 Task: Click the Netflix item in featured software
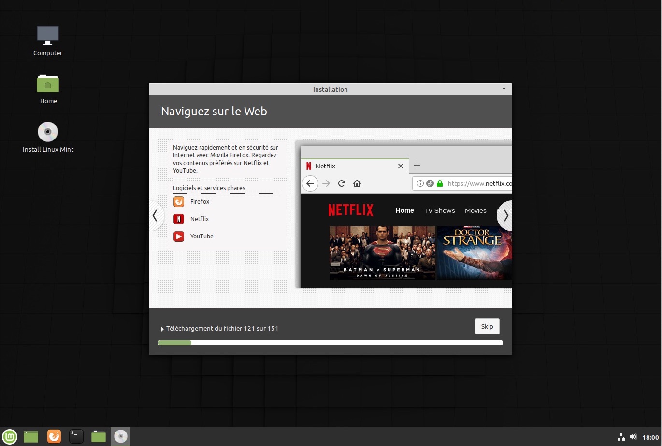coord(199,219)
